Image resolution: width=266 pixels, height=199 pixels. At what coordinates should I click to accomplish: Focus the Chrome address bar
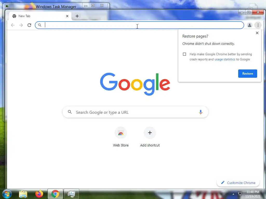click(139, 25)
